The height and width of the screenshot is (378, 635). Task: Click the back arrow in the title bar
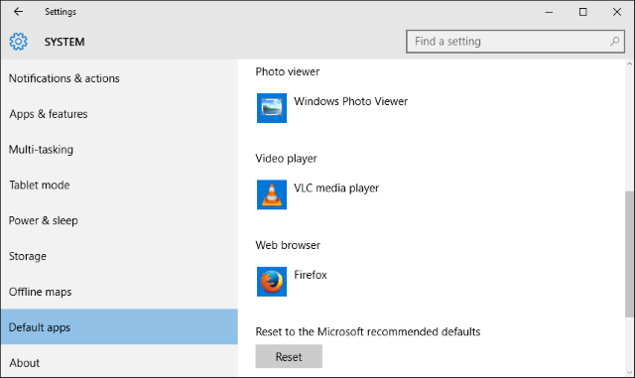click(18, 12)
